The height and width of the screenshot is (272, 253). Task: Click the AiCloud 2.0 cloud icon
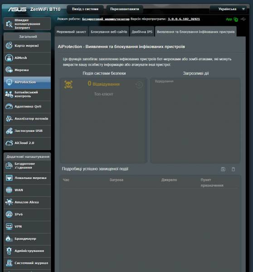coord(9,143)
